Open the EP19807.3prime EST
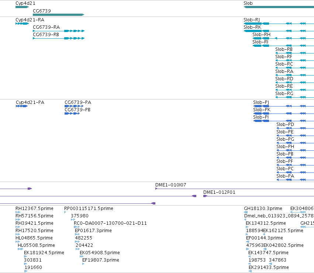 coord(83,264)
